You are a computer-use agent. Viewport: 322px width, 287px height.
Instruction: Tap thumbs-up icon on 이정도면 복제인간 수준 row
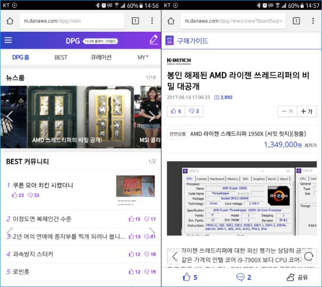[131, 219]
